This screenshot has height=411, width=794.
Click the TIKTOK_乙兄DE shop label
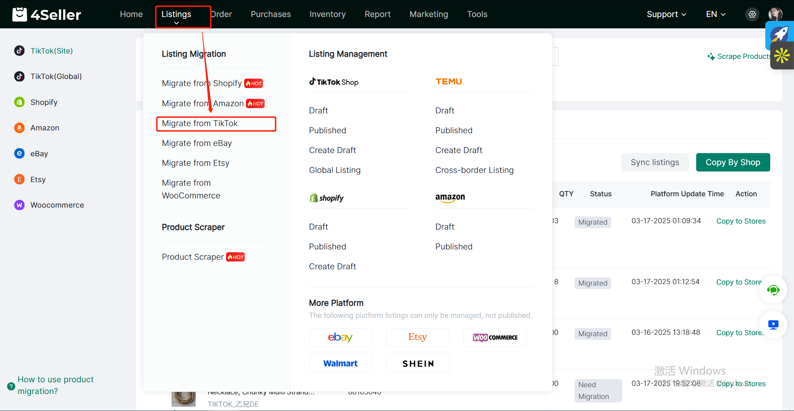point(233,404)
